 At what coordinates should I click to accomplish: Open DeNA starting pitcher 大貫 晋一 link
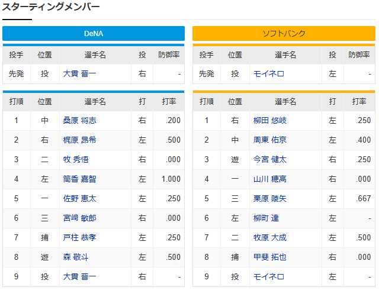point(79,74)
